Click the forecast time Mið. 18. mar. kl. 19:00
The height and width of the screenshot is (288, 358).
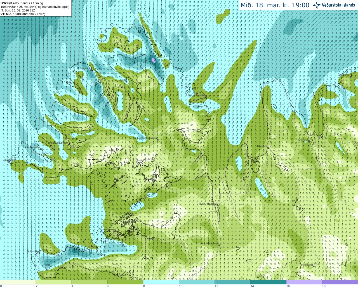coord(275,5)
